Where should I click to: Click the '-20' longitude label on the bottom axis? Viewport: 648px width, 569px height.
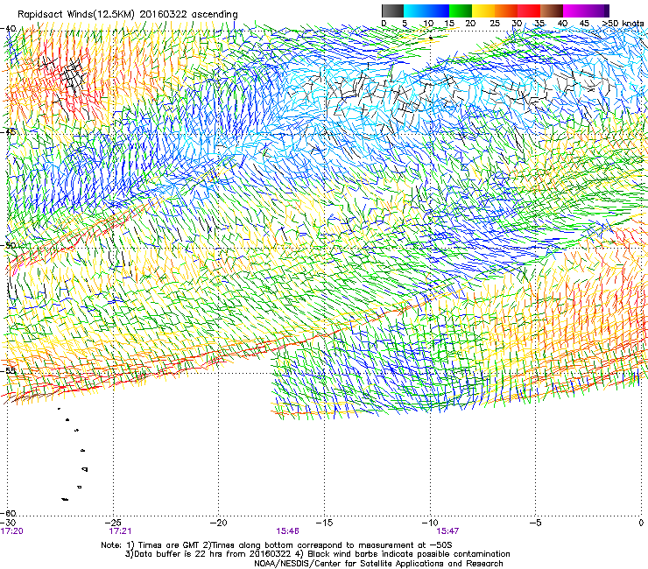(x=219, y=523)
